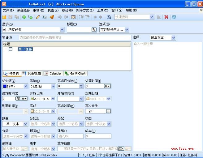
Task: Click the blue priority color swatch
Action: (x=5, y=86)
